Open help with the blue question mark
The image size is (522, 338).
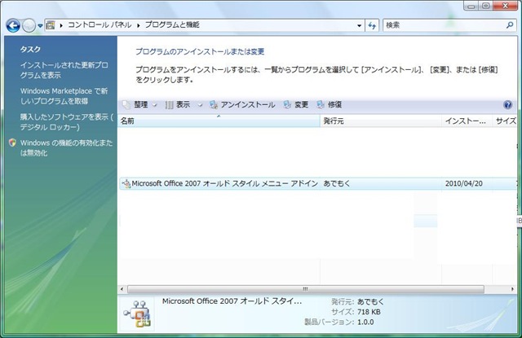507,105
